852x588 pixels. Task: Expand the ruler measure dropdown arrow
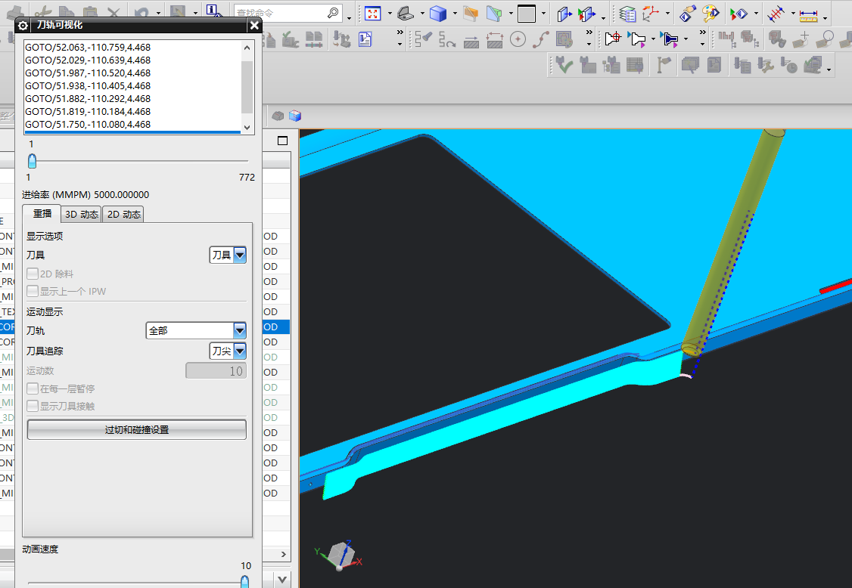click(x=825, y=17)
